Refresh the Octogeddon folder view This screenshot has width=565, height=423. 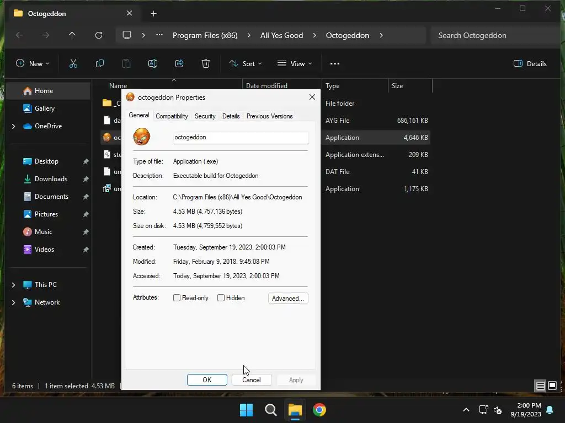tap(99, 35)
